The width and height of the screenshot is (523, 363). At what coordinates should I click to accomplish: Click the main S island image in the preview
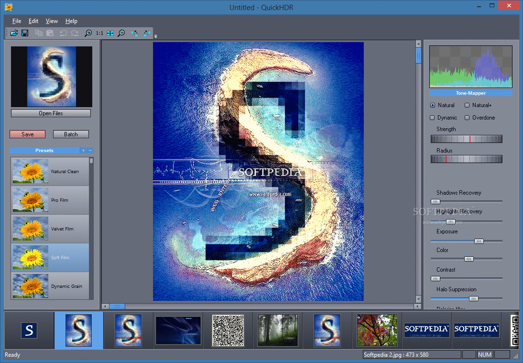(x=258, y=171)
